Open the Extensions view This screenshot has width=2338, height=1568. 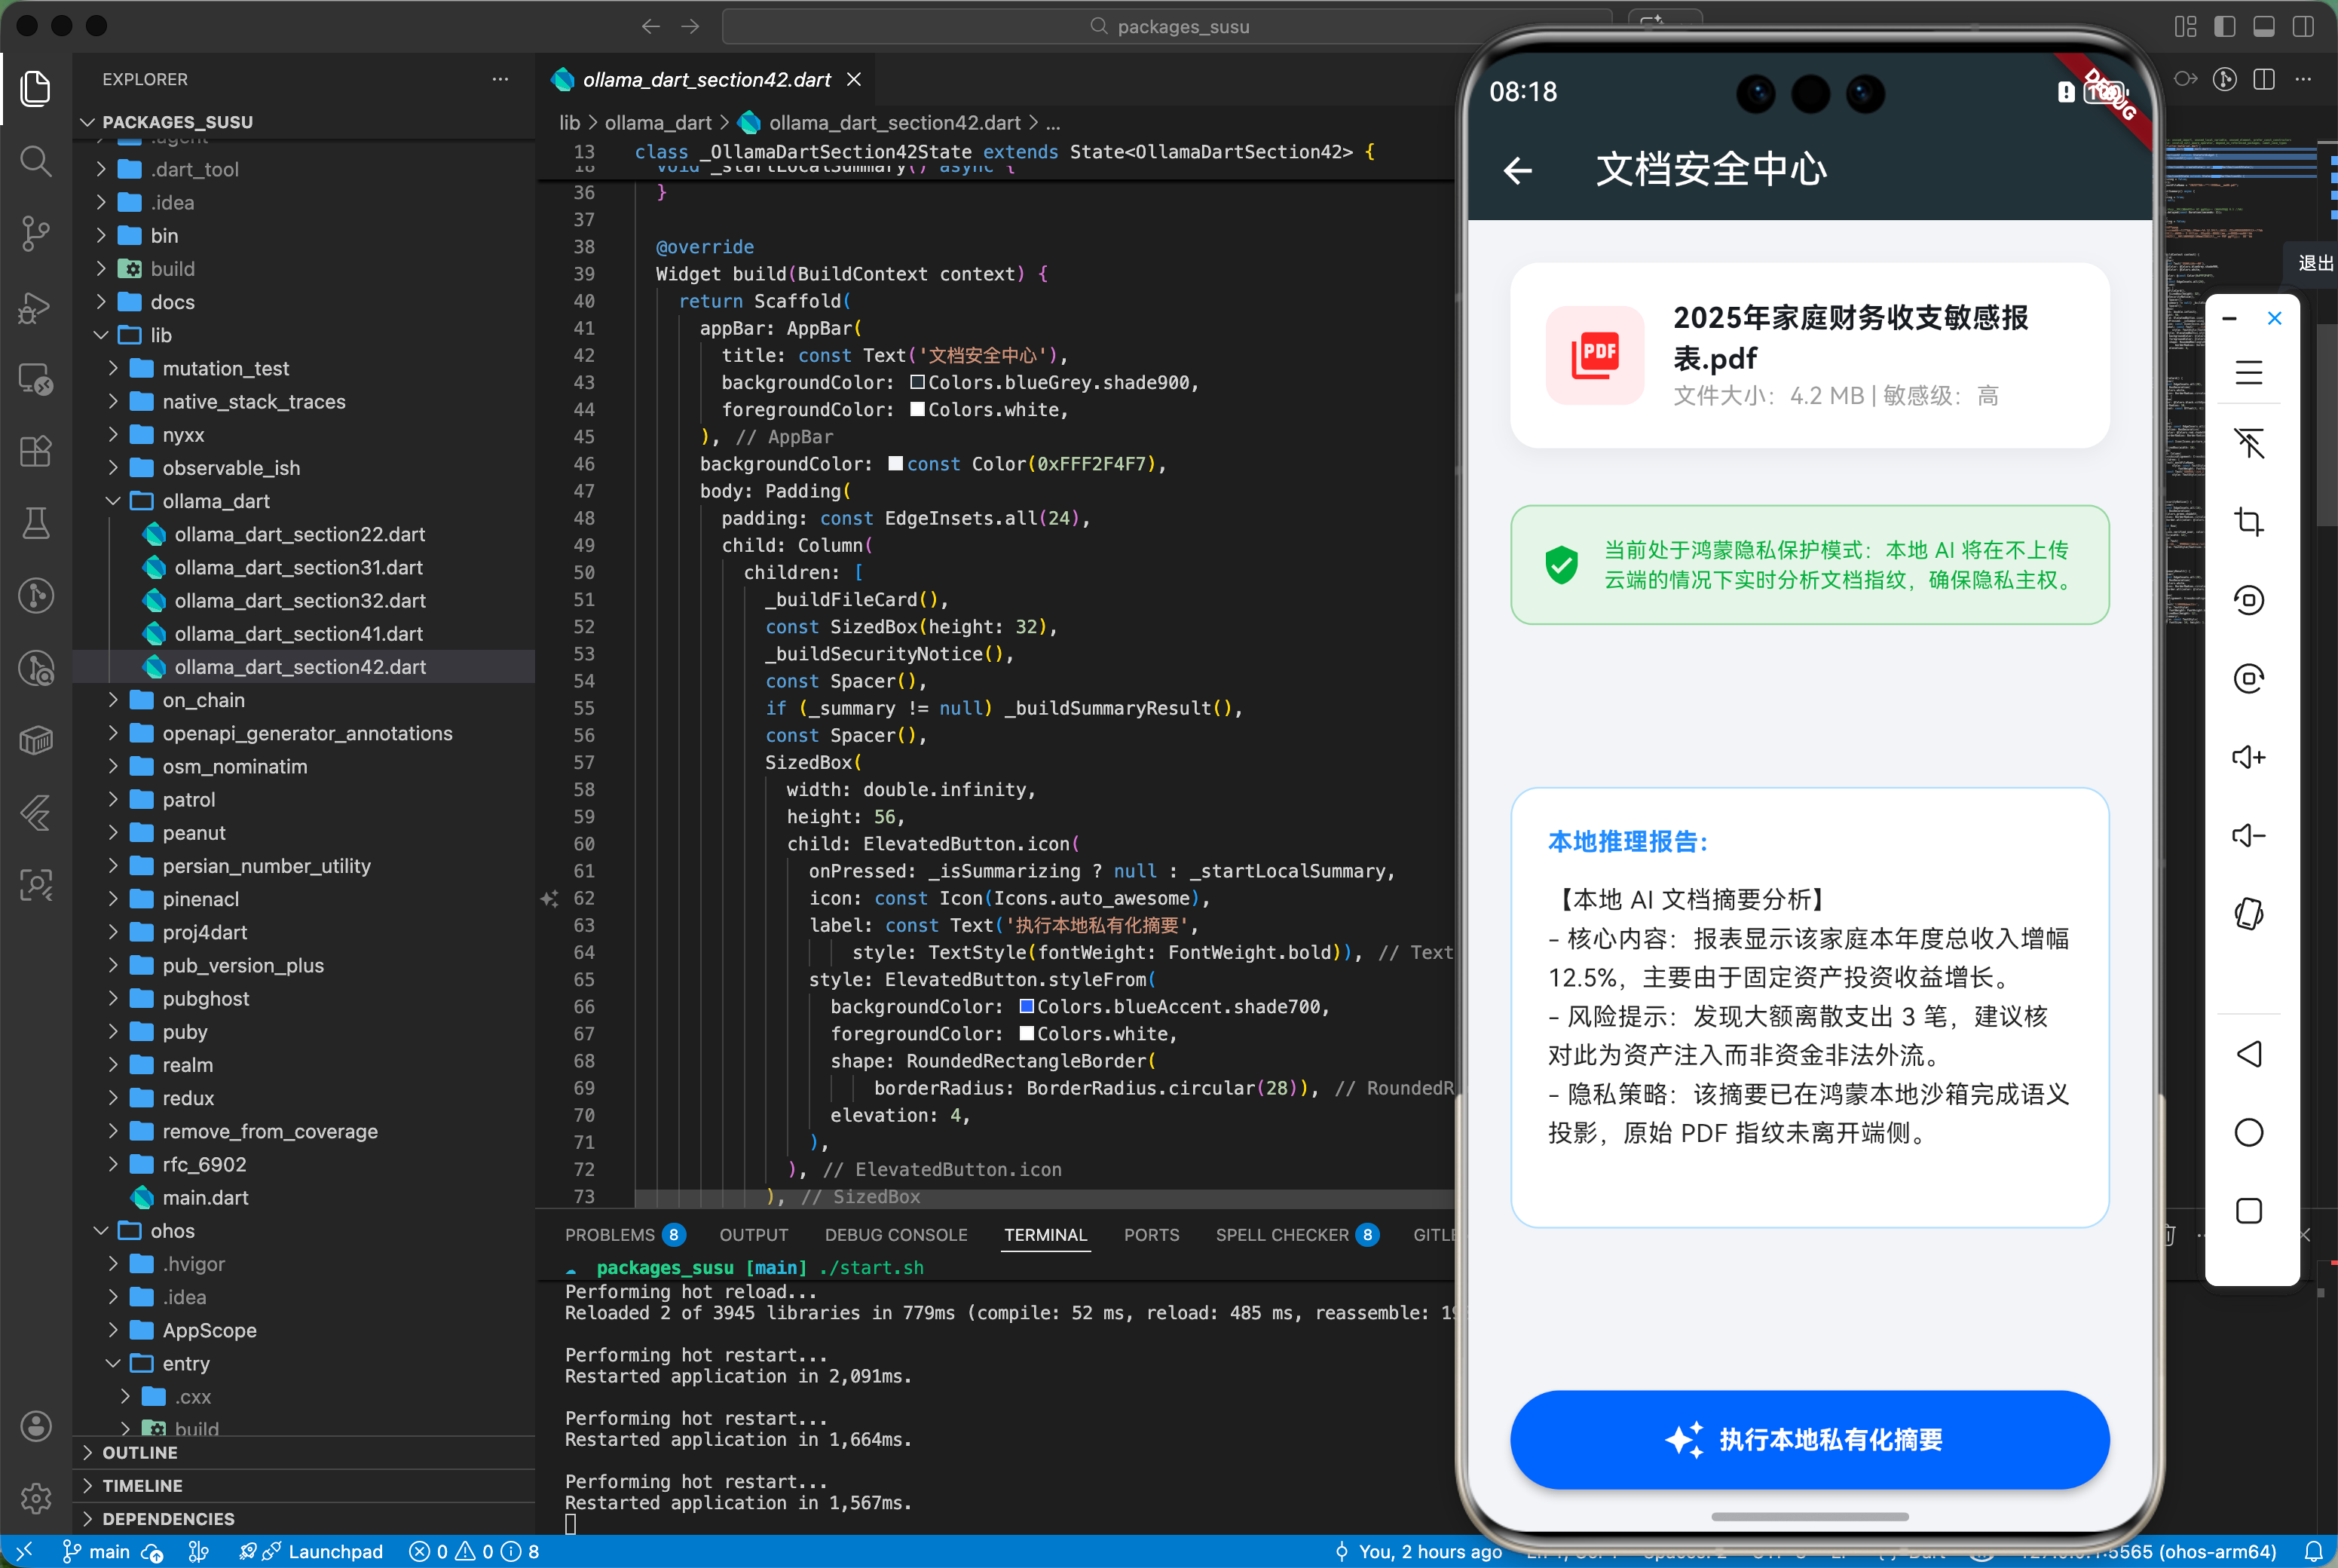point(36,451)
